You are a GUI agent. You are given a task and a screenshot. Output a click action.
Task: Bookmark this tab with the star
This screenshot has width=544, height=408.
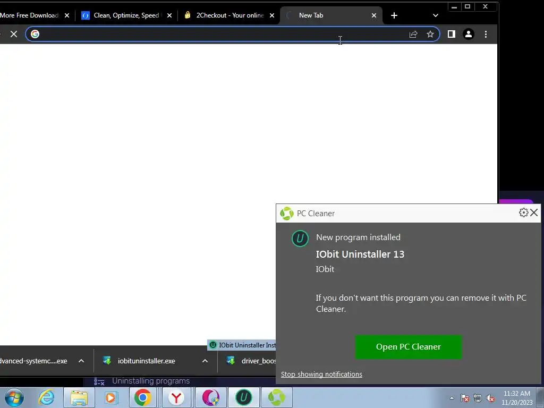point(430,34)
